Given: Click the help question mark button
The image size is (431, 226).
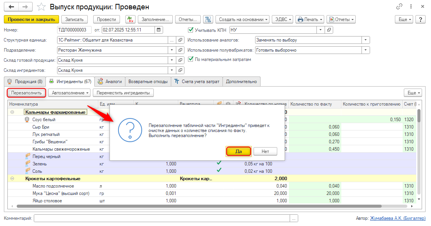Looking at the screenshot, I should tap(420, 19).
